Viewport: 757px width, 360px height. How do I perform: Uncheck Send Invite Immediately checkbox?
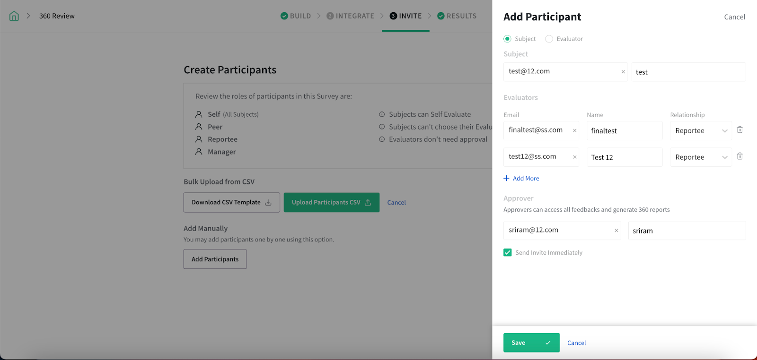click(508, 253)
